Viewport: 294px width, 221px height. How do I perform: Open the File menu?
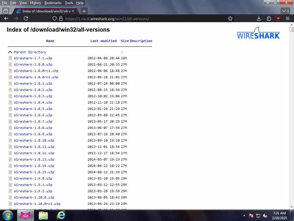pyautogui.click(x=4, y=3)
